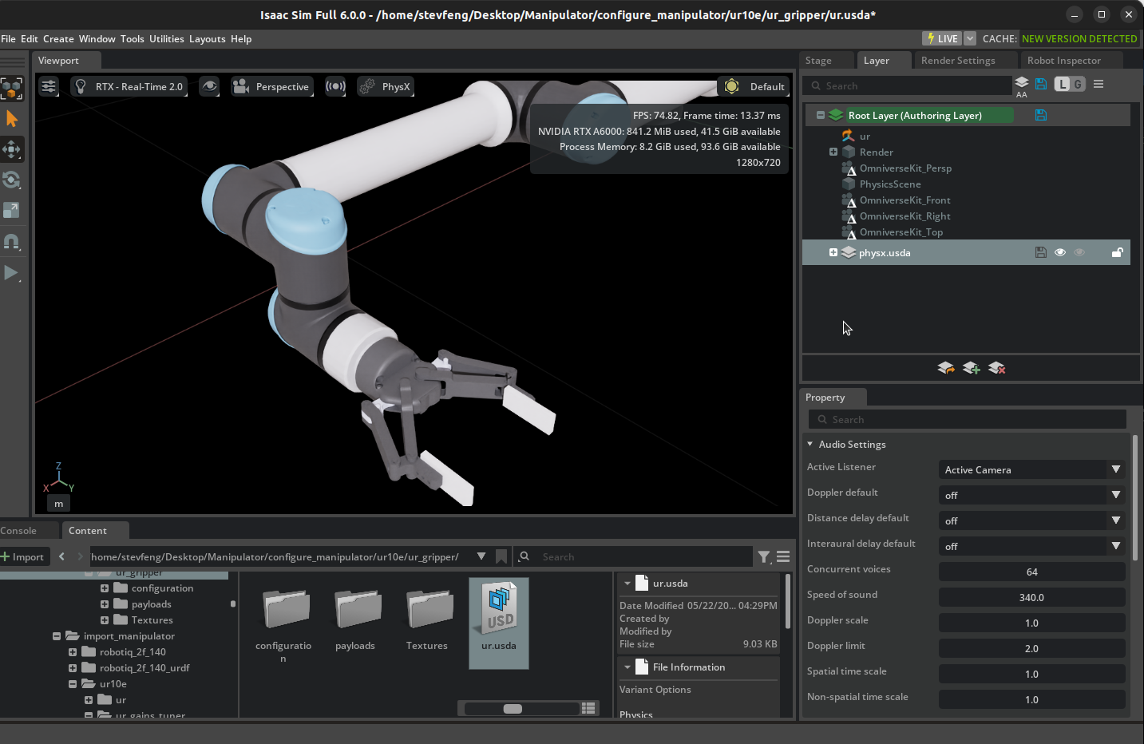Go back with Content browser left arrow
The width and height of the screenshot is (1144, 744).
pyautogui.click(x=61, y=556)
